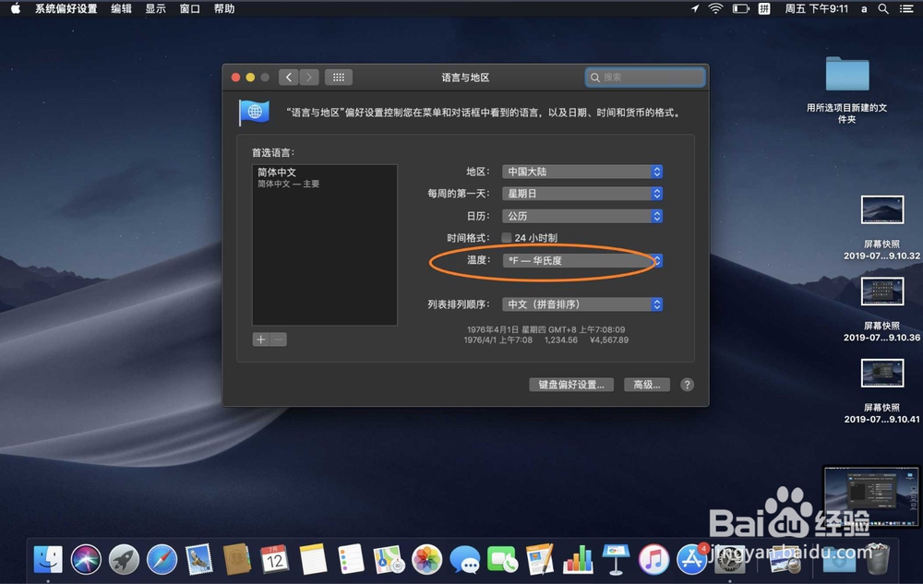
Task: Open Contacts book icon in Dock
Action: (236, 559)
